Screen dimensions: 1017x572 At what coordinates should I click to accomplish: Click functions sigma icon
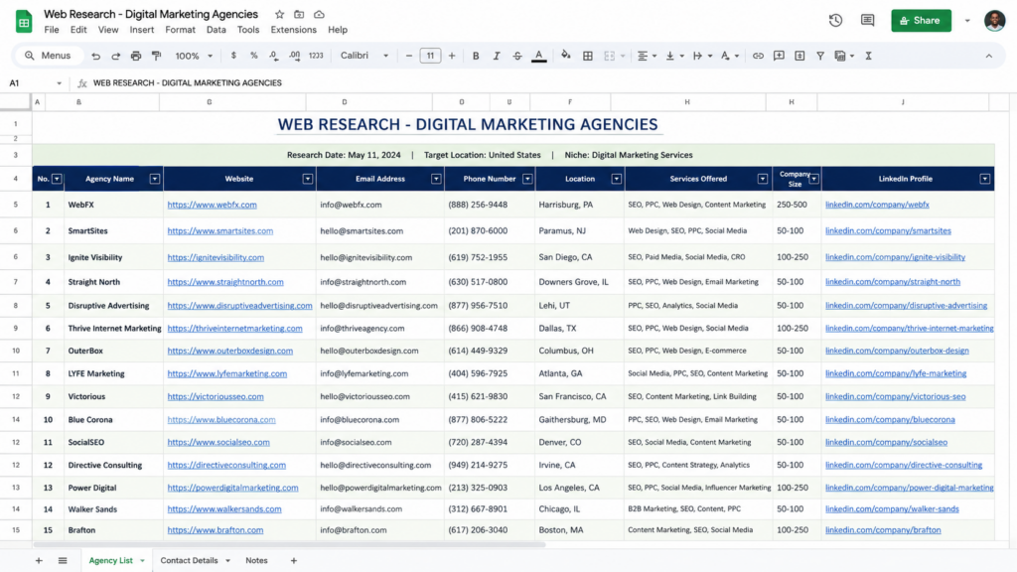point(868,56)
